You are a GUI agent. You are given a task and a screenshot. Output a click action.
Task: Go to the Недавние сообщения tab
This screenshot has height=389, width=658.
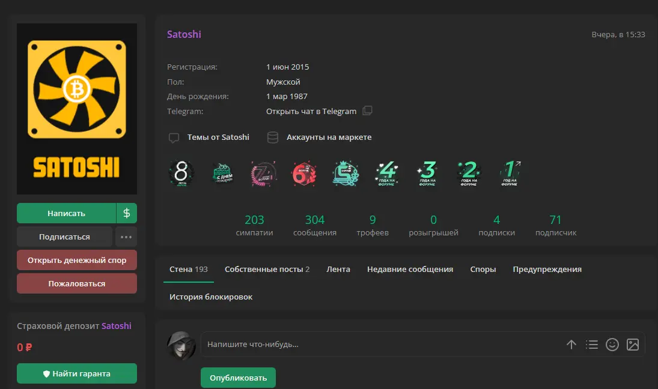[410, 269]
